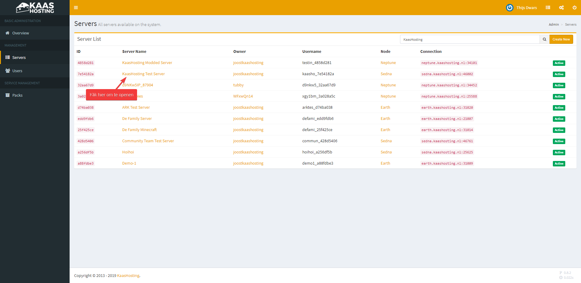Click the KaasHosting cheese logo
581x283 pixels.
35,8
